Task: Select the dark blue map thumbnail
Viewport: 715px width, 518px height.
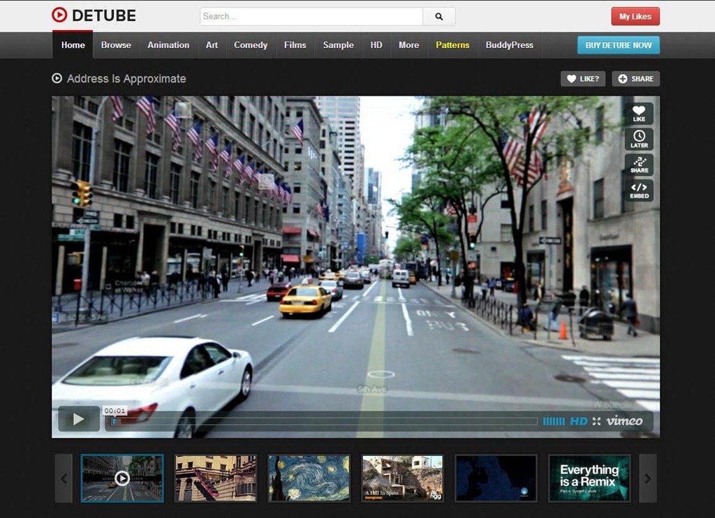Action: 496,478
